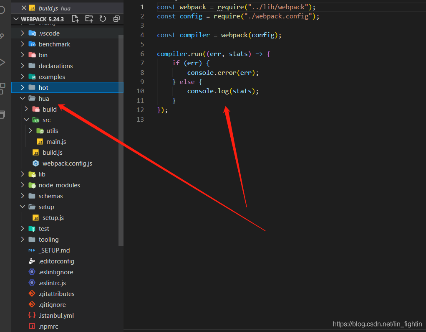Click the explorer vertical scrollbar
Image resolution: width=426 pixels, height=332 pixels.
(121, 140)
